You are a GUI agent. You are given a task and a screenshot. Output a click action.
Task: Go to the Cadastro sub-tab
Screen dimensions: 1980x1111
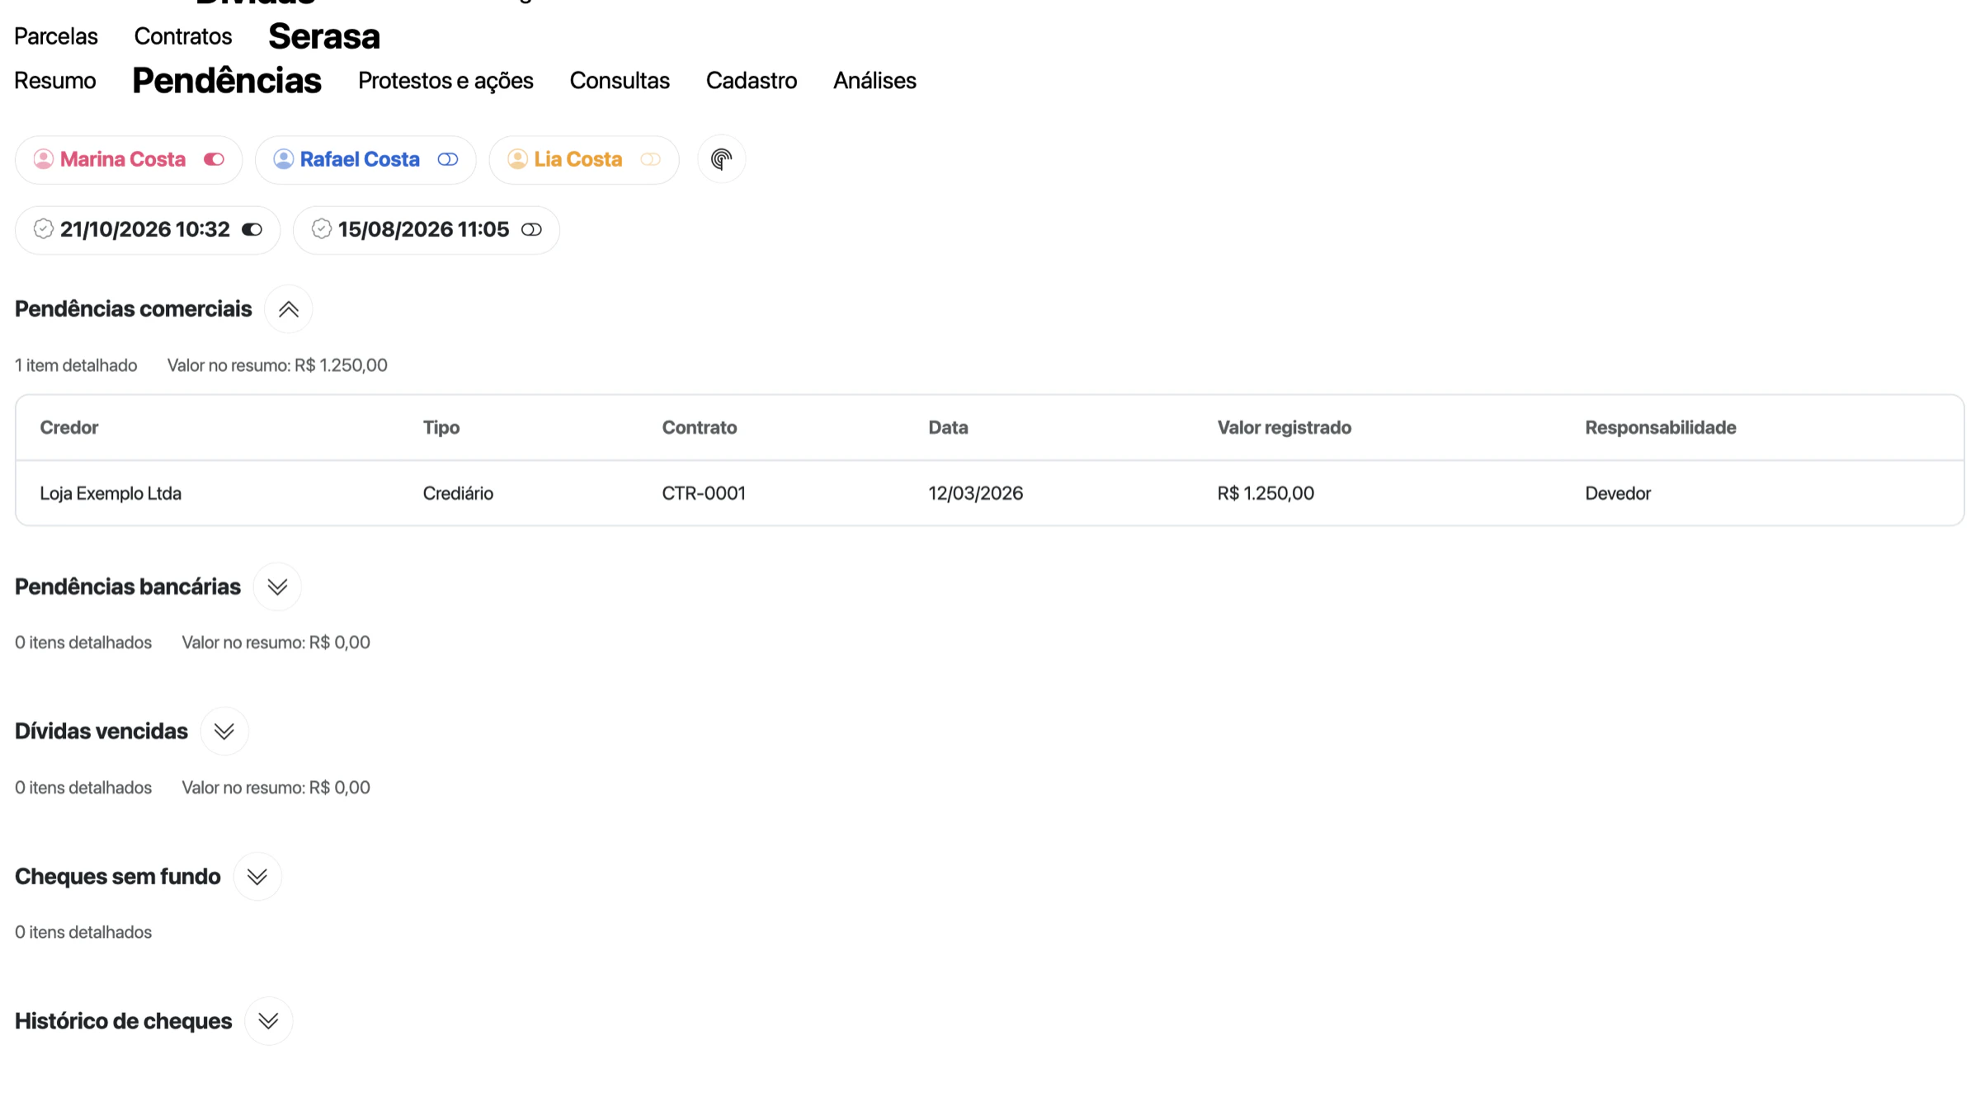pos(752,81)
